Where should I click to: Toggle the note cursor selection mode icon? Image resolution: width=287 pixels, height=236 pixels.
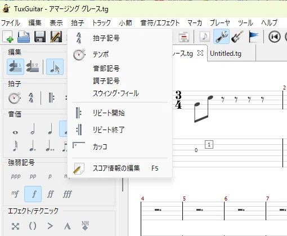[x=55, y=66]
